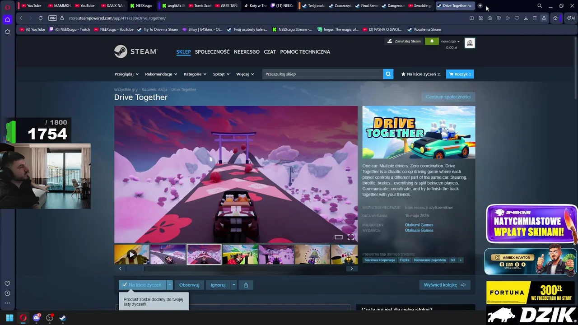Open the history clock icon in sidebar
This screenshot has width=578, height=325.
point(7,293)
